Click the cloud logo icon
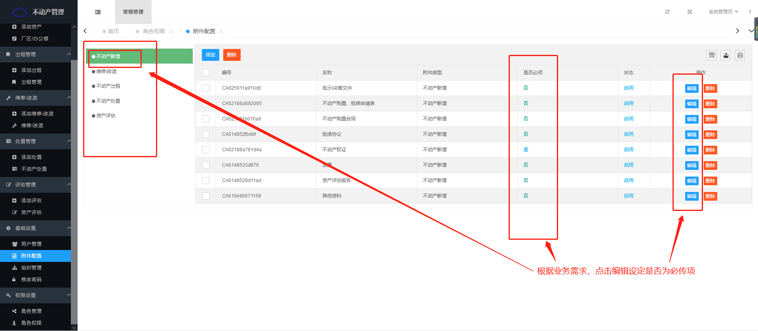The height and width of the screenshot is (331, 758). coord(20,12)
